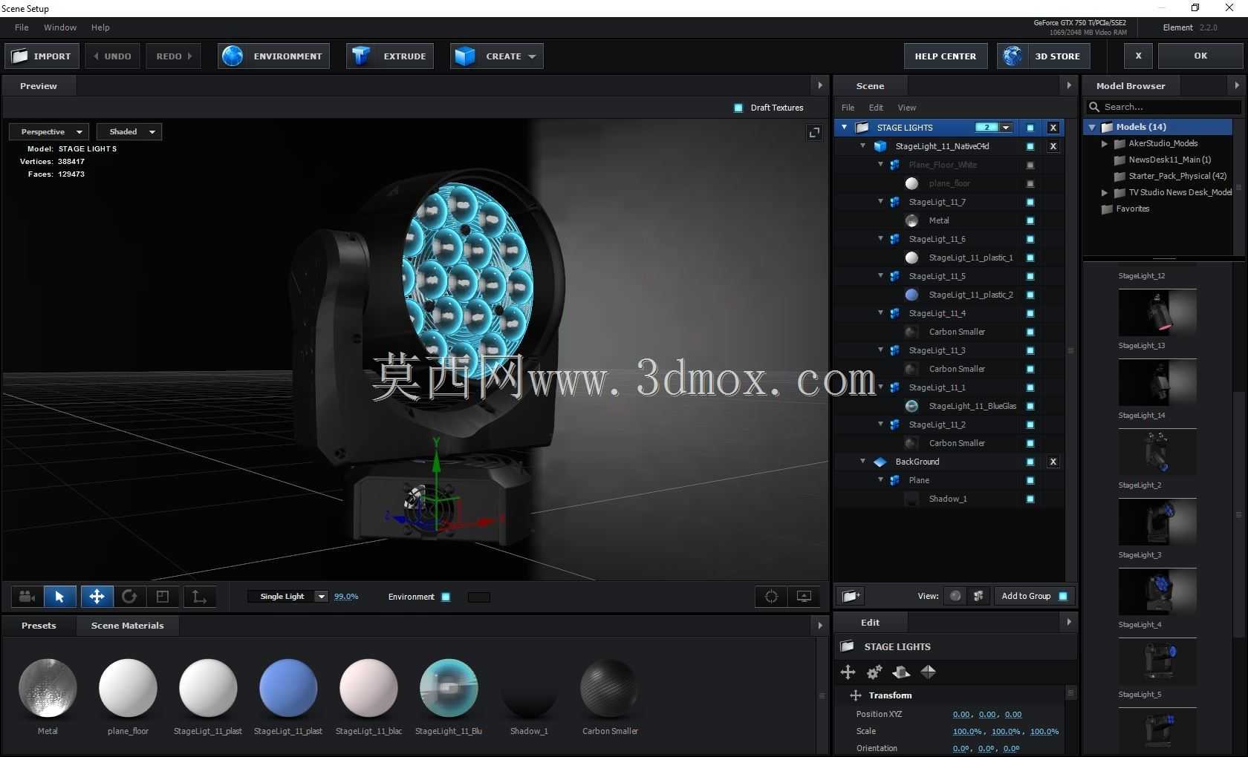Open Scene panel View menu
Image resolution: width=1248 pixels, height=757 pixels.
click(906, 108)
